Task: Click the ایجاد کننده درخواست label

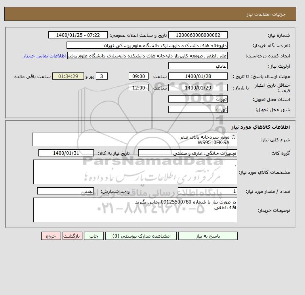Action: 268,56
